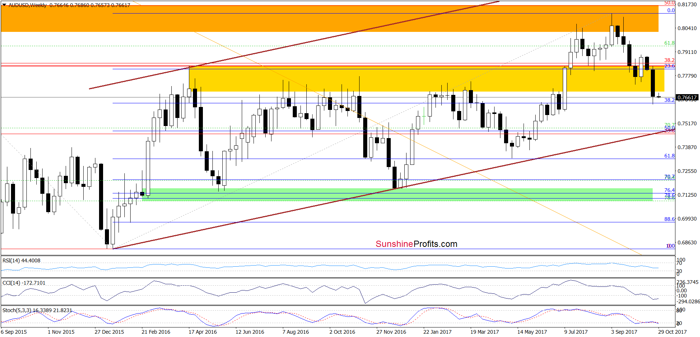Click the 27 Nov 2016 date label
The height and width of the screenshot is (337, 700).
[x=391, y=332]
